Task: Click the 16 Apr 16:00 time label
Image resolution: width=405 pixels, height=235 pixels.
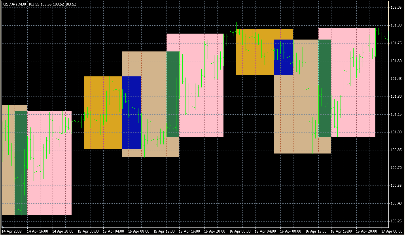Action: point(341,231)
